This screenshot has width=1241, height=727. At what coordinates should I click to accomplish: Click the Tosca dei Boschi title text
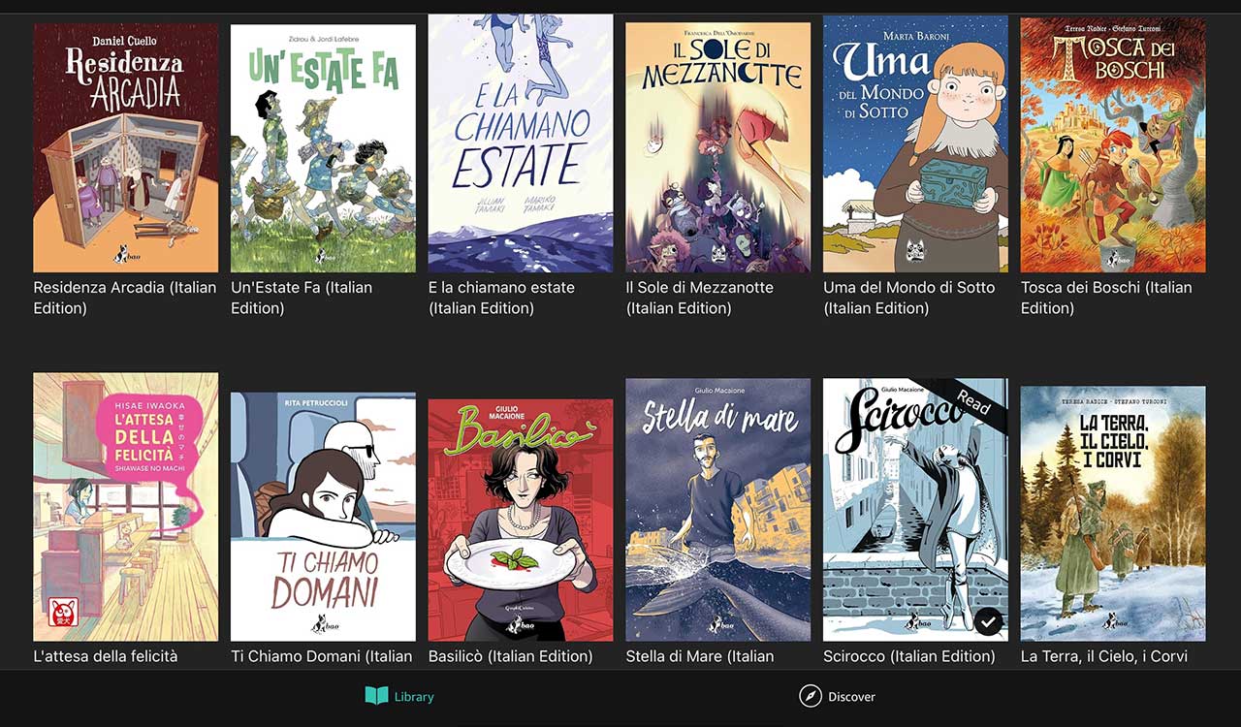[1106, 298]
